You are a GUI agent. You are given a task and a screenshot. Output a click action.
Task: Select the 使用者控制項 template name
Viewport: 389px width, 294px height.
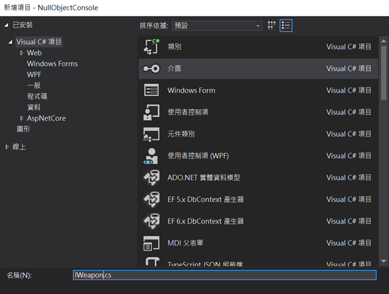[188, 112]
